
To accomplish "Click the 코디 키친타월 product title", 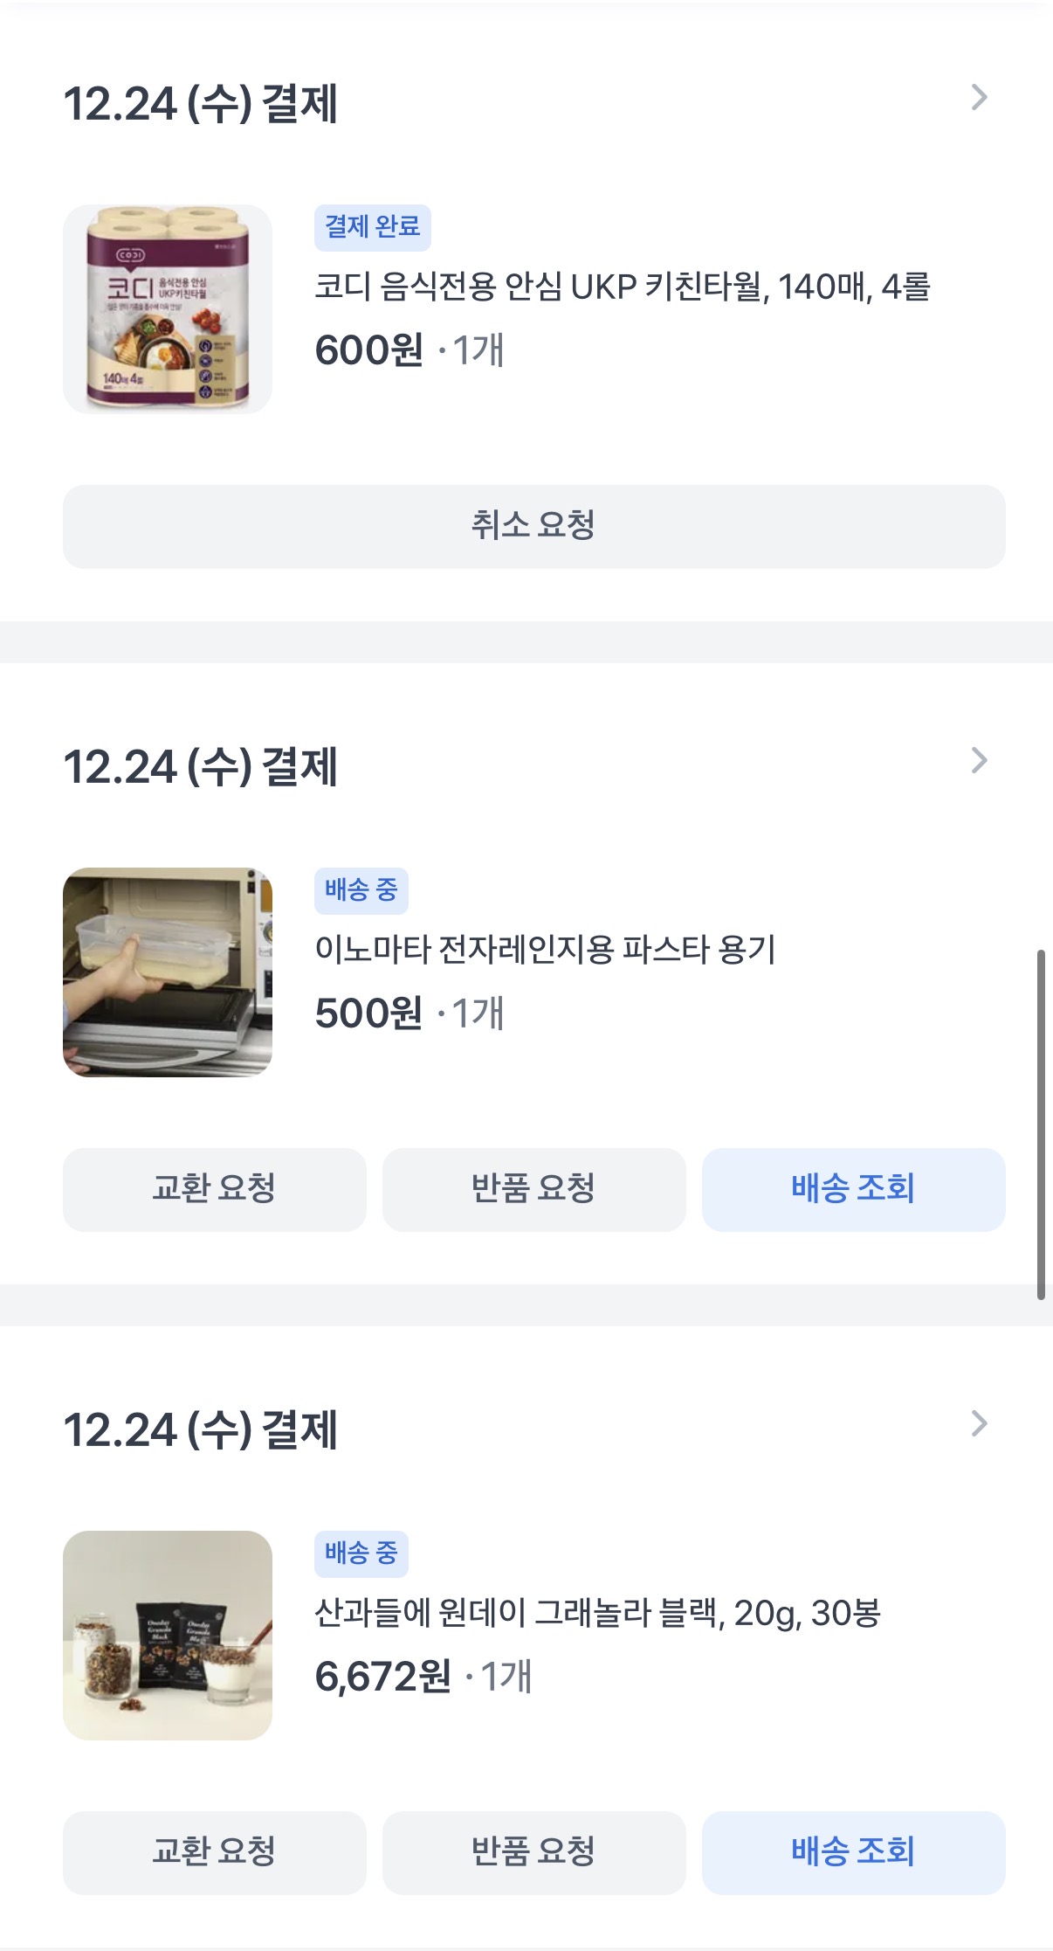I will pyautogui.click(x=622, y=287).
